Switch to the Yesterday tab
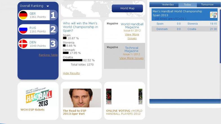The image size is (221, 124). [x=168, y=5]
